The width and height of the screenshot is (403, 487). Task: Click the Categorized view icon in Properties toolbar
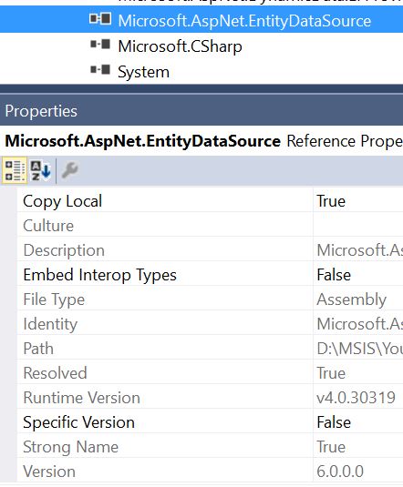[x=15, y=170]
